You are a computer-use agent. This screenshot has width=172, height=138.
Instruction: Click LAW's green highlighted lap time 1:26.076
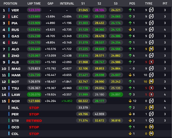(34, 94)
